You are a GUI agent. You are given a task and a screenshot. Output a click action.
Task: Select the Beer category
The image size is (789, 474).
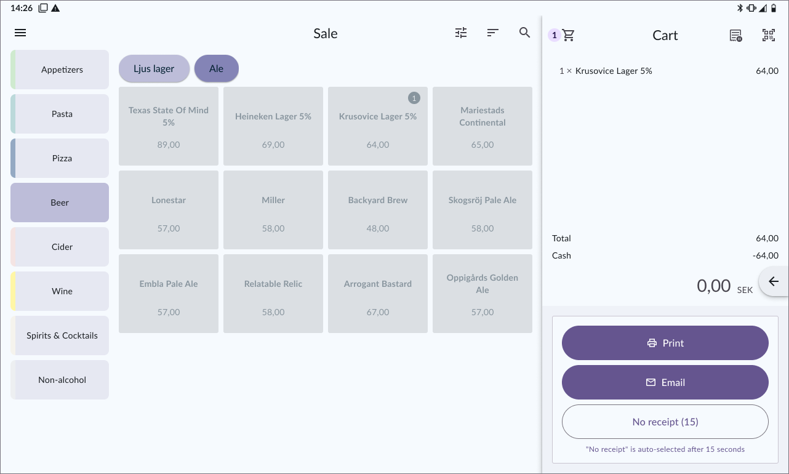click(60, 203)
